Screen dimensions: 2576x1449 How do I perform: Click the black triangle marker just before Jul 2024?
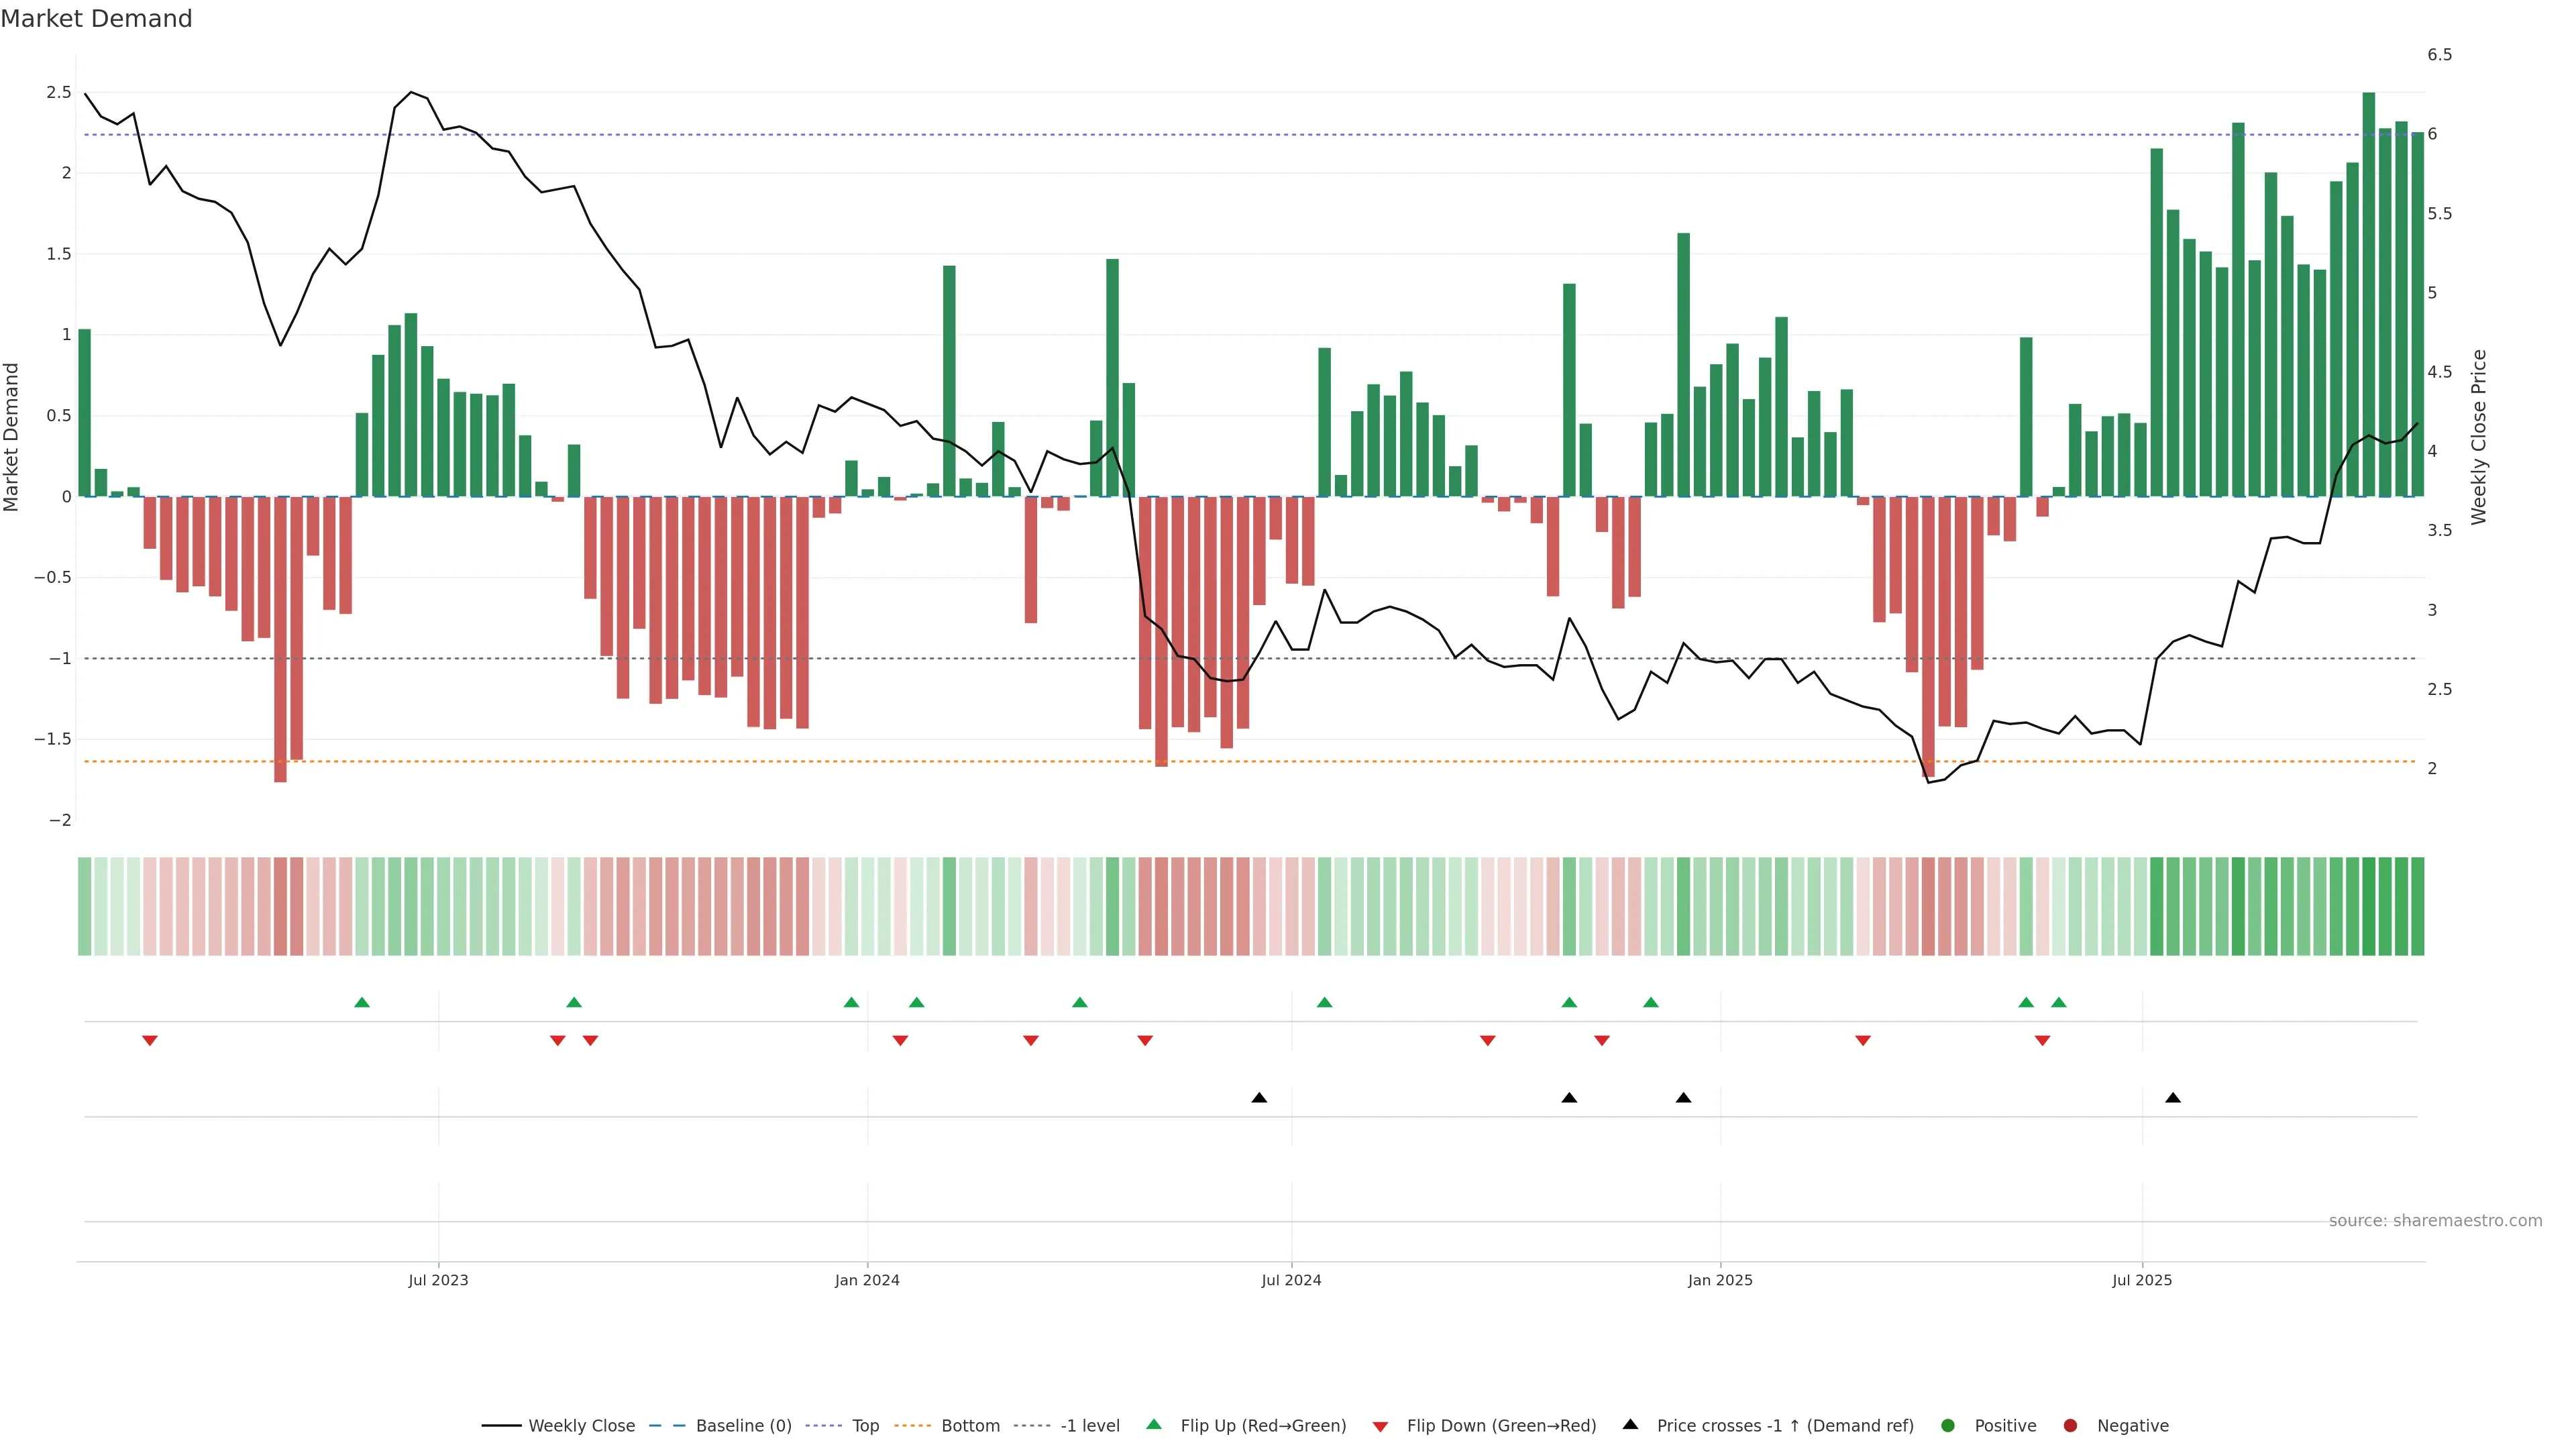pyautogui.click(x=1259, y=1098)
